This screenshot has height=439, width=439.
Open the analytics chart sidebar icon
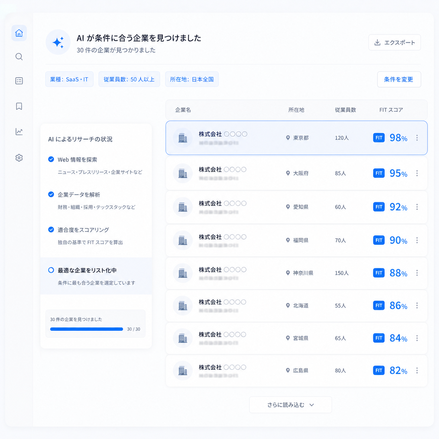tap(19, 132)
